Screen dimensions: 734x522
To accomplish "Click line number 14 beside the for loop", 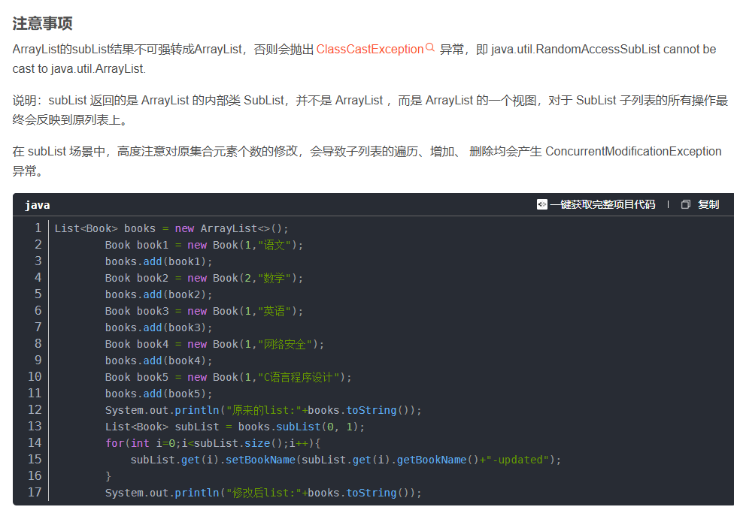I will click(x=35, y=443).
